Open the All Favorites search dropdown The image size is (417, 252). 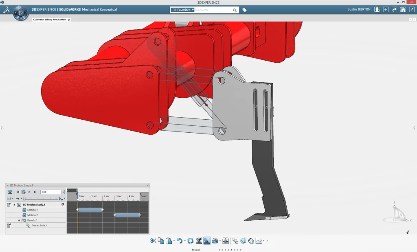pyautogui.click(x=182, y=10)
